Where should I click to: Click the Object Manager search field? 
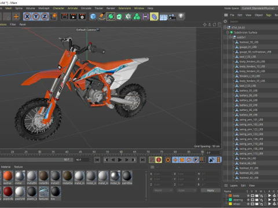pyautogui.click(x=253, y=21)
